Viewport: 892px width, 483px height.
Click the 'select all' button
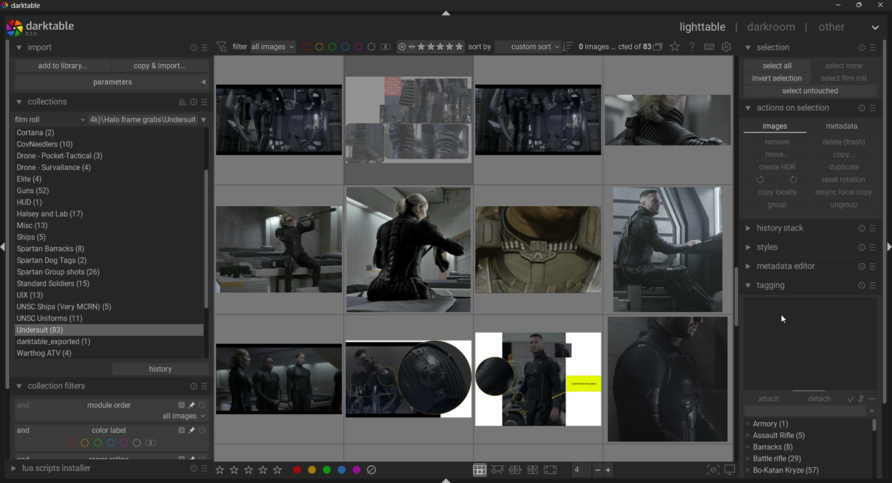(x=777, y=66)
